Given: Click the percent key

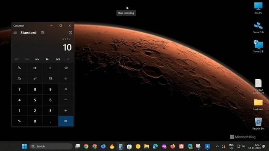Looking at the screenshot, I should (19, 68).
